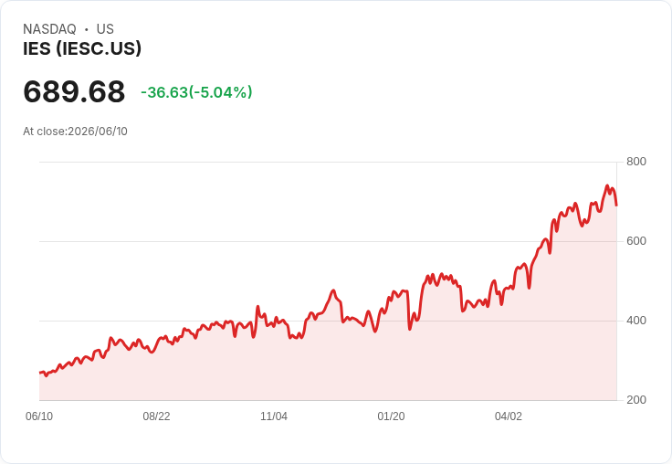Click the 600 horizontal gridline

328,241
